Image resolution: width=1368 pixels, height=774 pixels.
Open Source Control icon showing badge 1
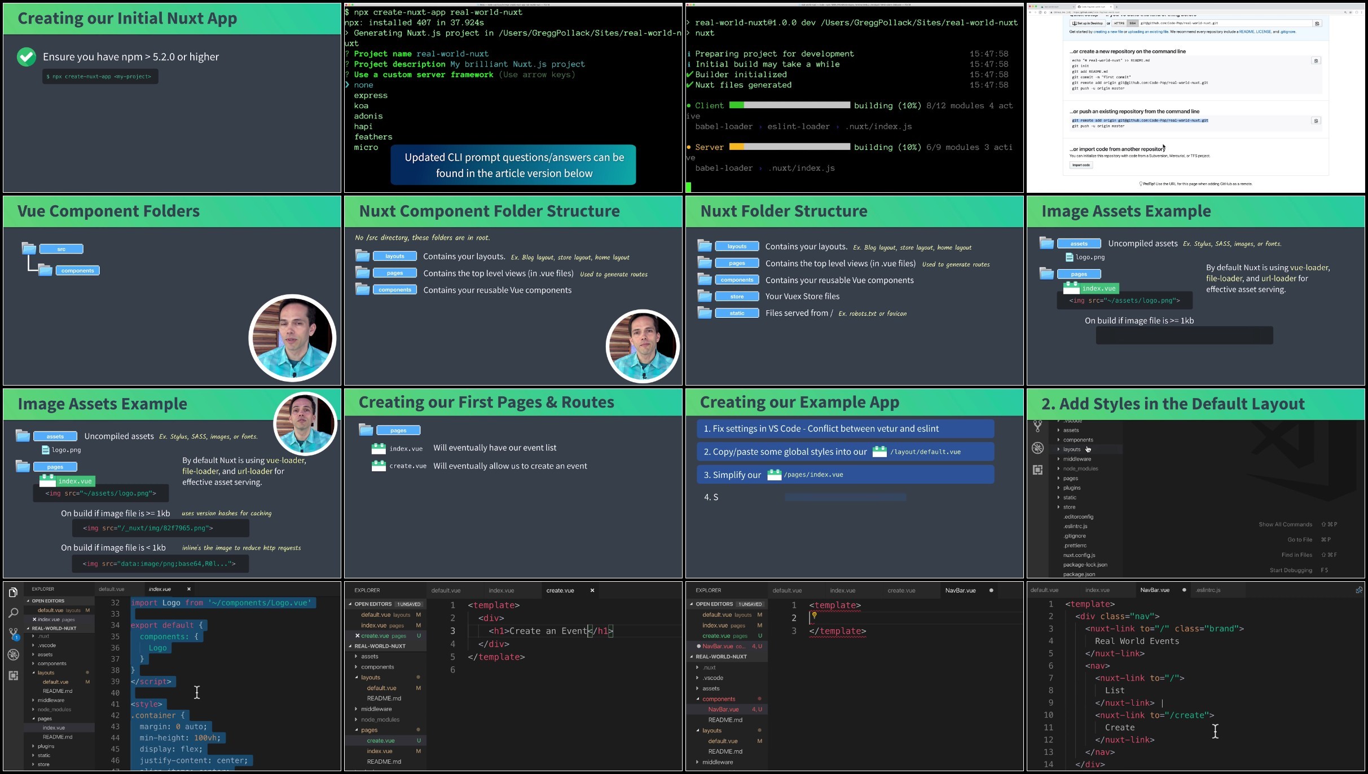[x=14, y=634]
